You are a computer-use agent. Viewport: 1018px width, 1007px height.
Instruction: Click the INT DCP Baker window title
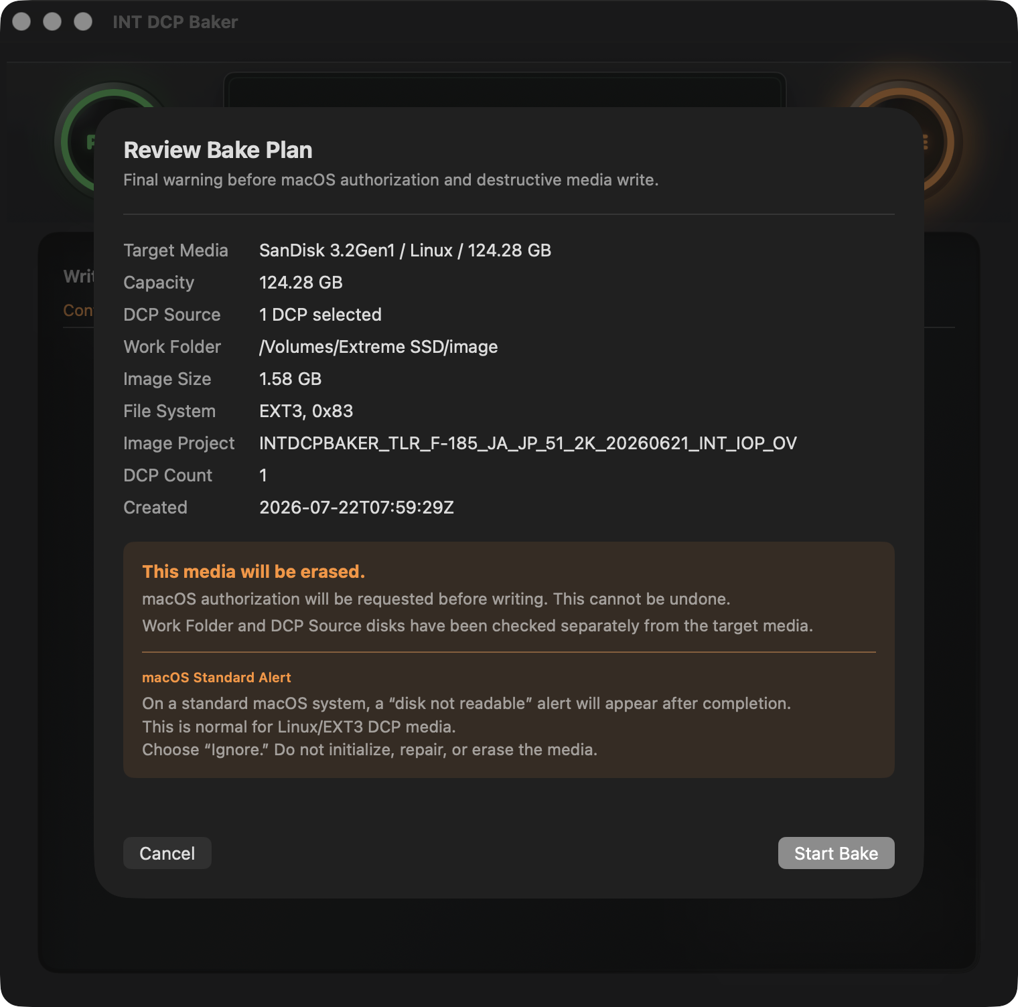tap(175, 22)
